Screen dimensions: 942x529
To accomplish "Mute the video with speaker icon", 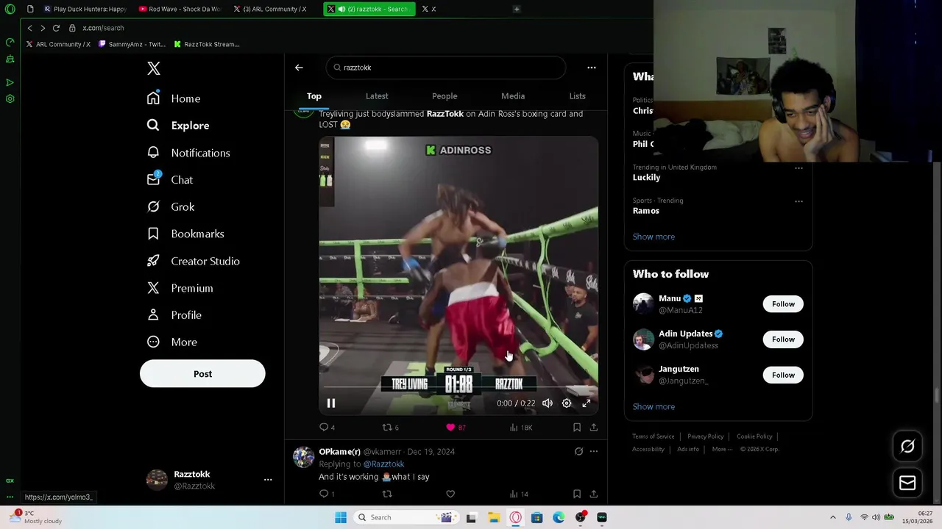I will click(x=548, y=403).
